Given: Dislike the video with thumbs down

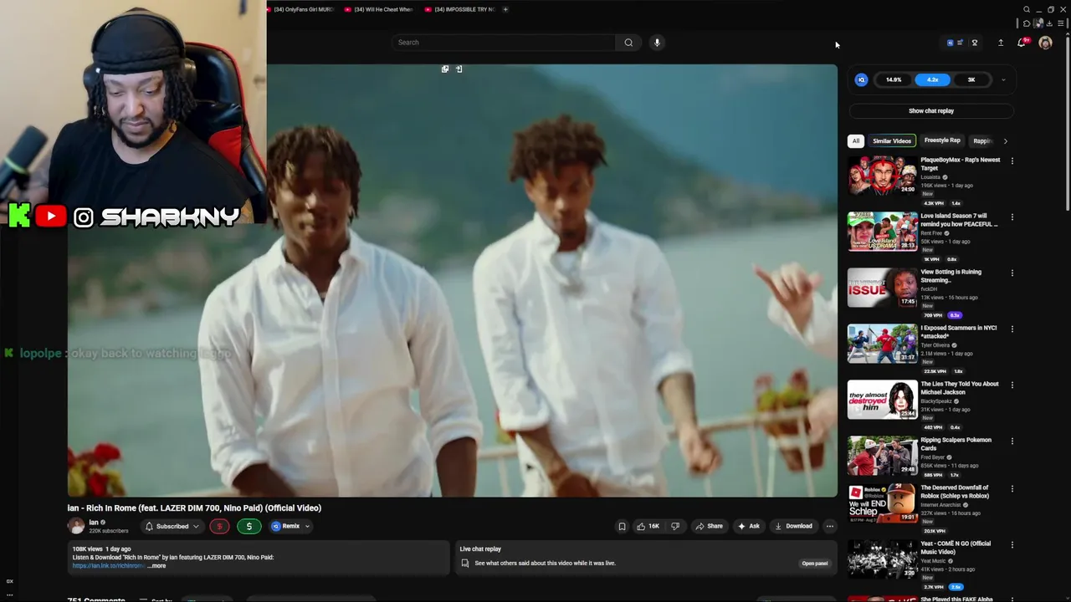Looking at the screenshot, I should [675, 526].
